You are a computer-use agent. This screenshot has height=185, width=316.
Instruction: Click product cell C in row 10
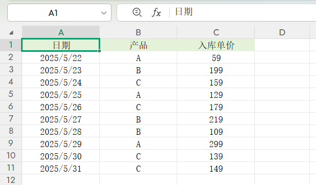click(x=138, y=156)
